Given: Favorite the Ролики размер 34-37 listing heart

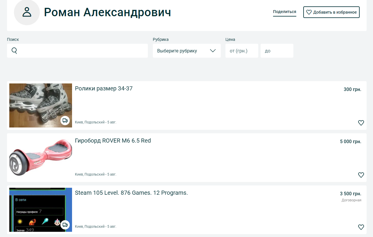Looking at the screenshot, I should [361, 123].
